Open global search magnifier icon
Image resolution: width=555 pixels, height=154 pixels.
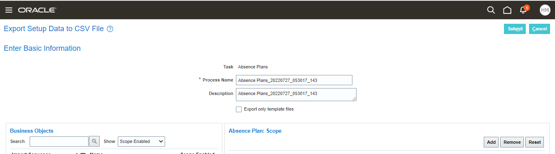click(x=491, y=10)
